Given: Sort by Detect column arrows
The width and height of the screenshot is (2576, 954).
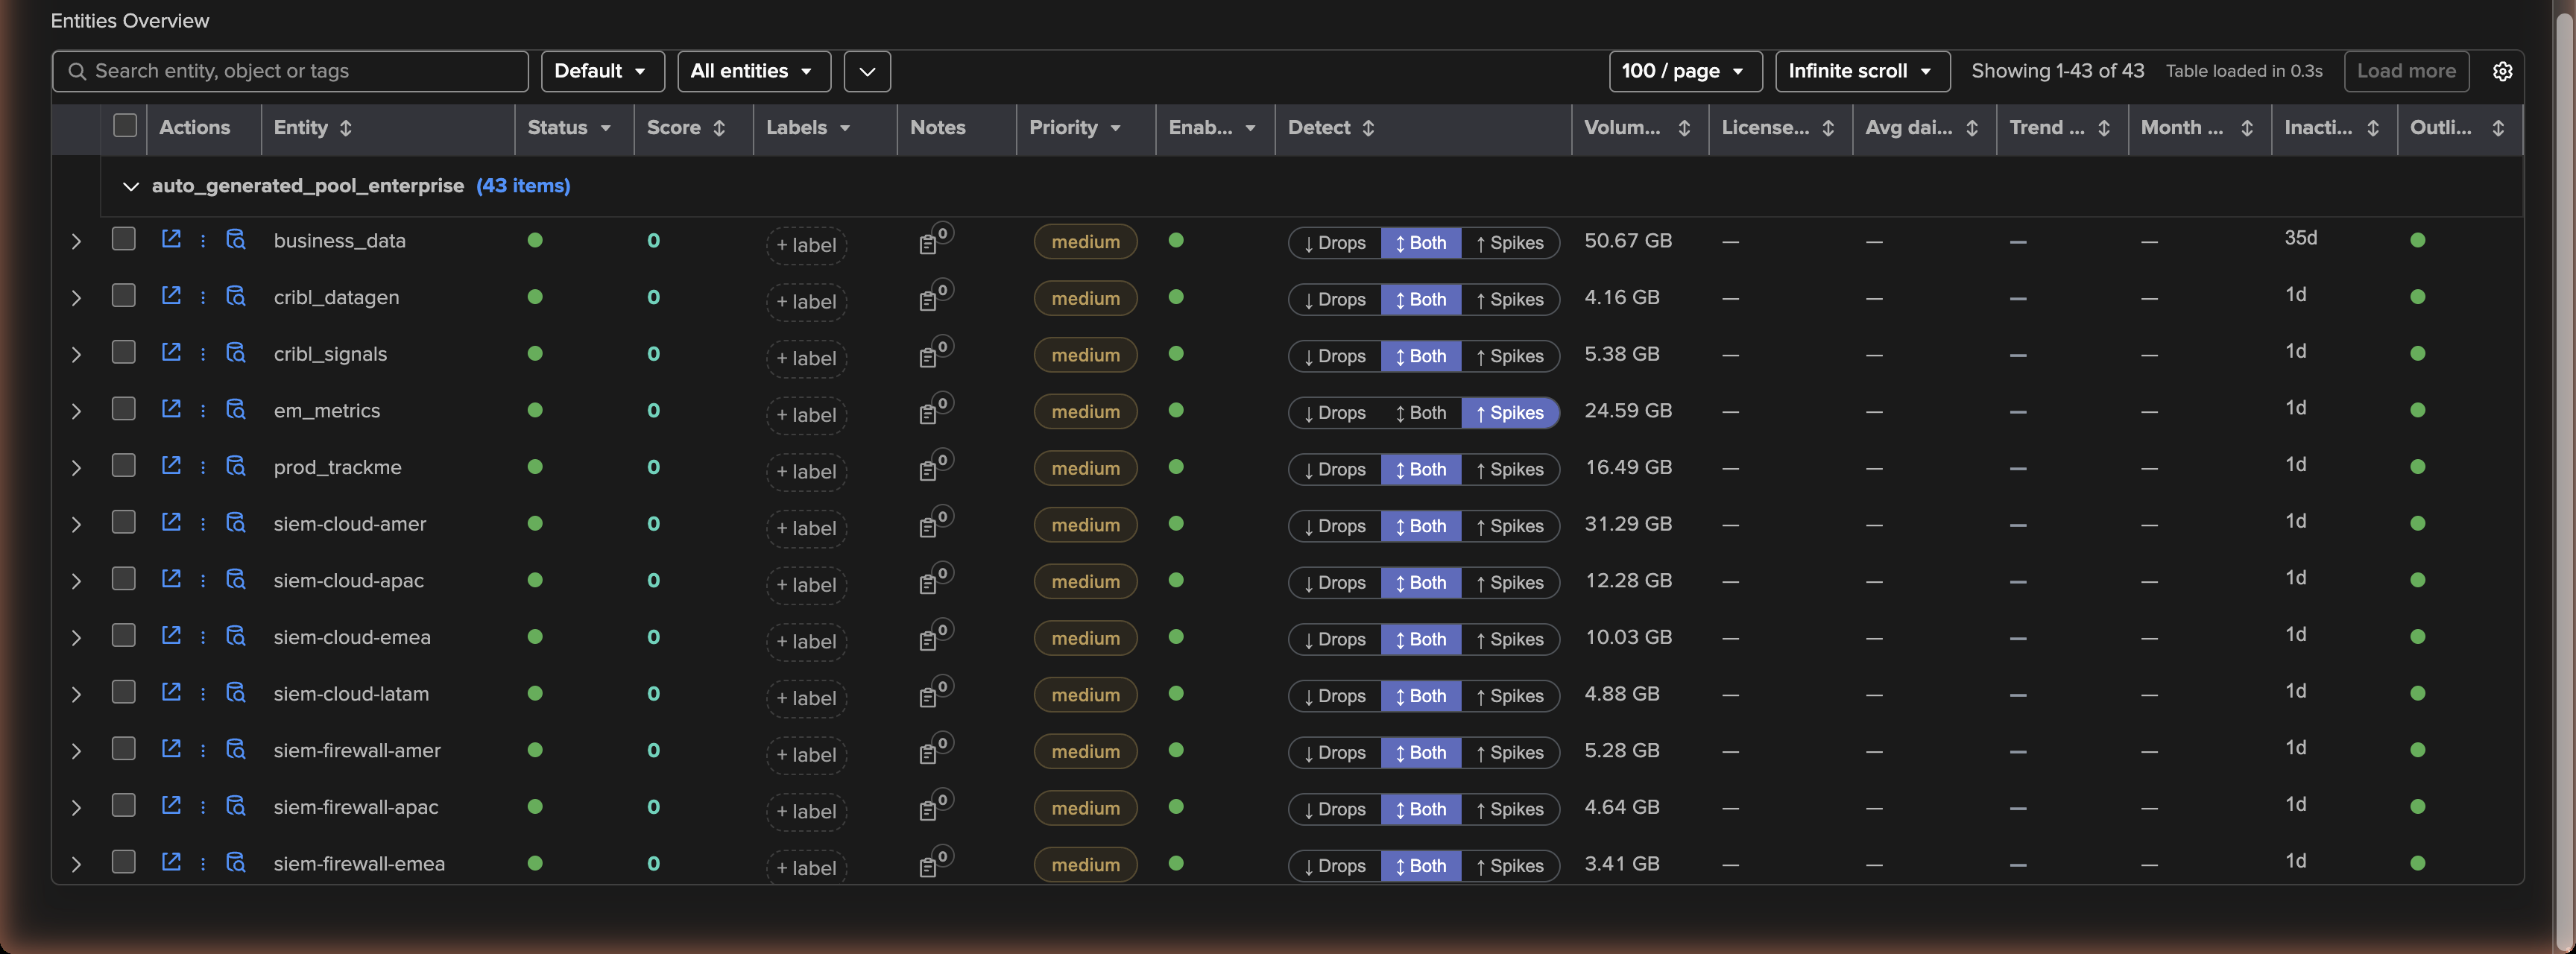Looking at the screenshot, I should [1368, 128].
